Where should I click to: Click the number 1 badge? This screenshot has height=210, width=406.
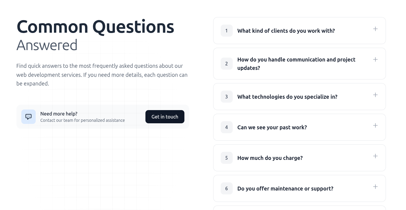coord(226,31)
